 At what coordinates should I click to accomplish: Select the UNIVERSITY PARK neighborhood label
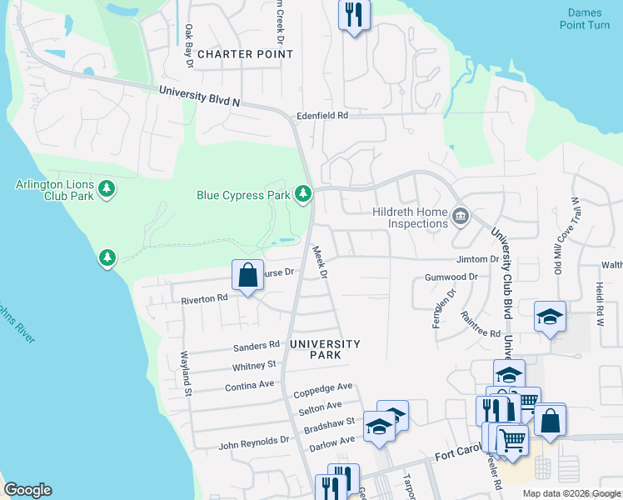pos(325,349)
